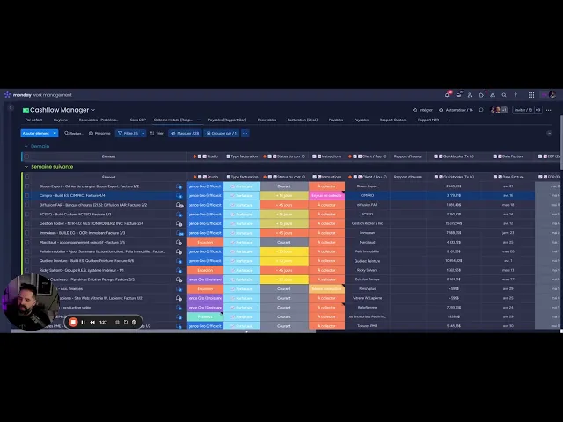Open conversation icon for Bisson Export row
This screenshot has width=563, height=422.
pos(179,186)
